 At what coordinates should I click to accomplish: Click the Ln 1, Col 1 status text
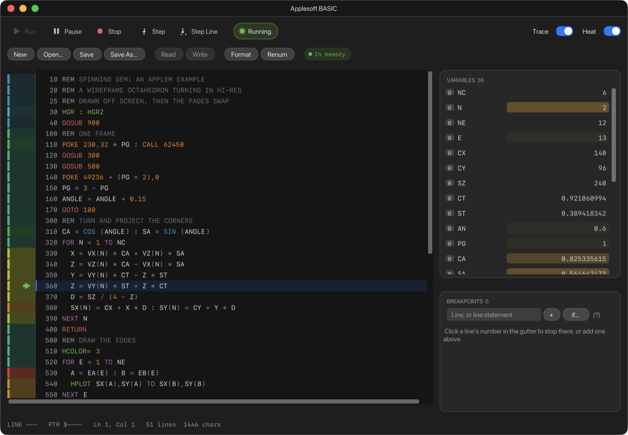pos(114,424)
